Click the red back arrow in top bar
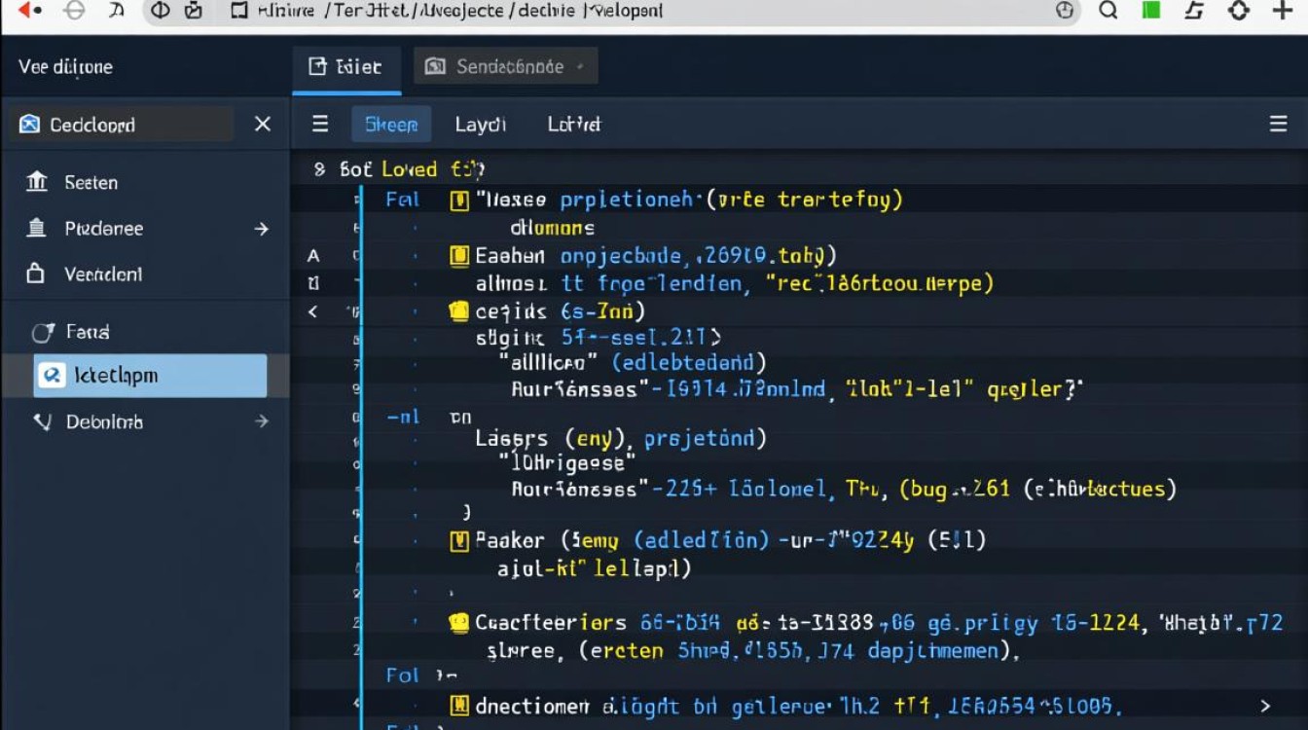The width and height of the screenshot is (1308, 730). 29,11
